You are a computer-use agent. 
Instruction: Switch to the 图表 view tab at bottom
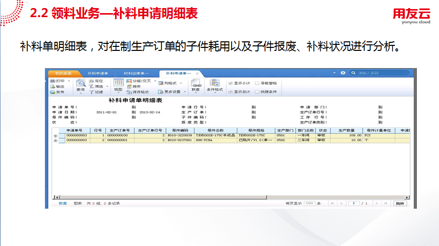click(x=78, y=204)
